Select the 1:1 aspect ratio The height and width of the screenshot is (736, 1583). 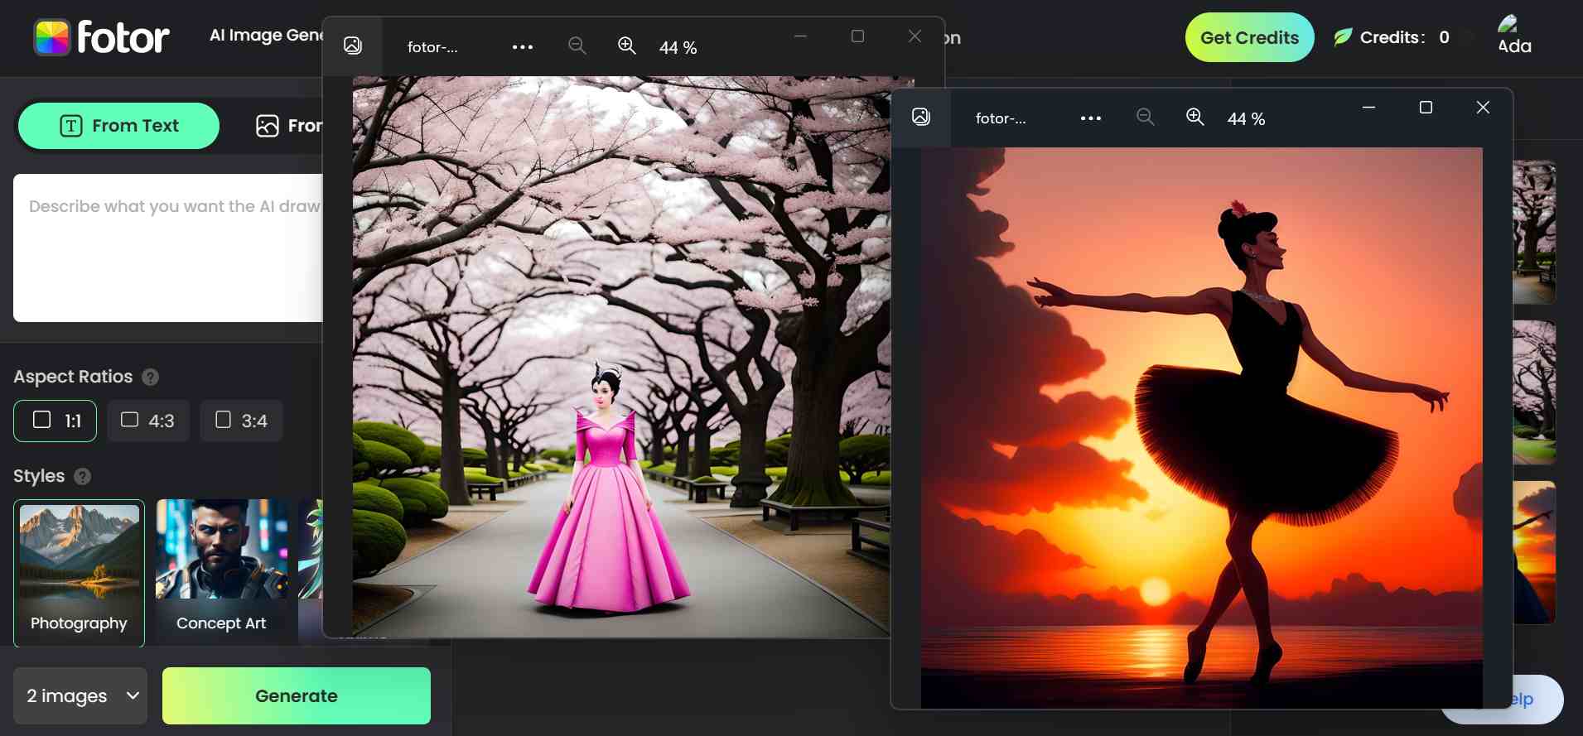[55, 421]
